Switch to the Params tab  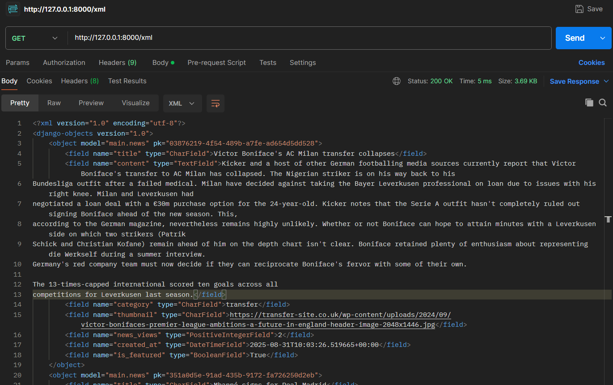tap(17, 63)
